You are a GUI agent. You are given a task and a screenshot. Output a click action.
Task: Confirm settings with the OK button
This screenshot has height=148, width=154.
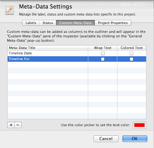tap(135, 139)
